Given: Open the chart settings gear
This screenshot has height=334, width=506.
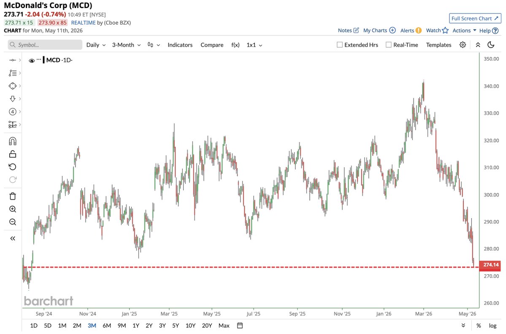Looking at the screenshot, I should click(463, 45).
